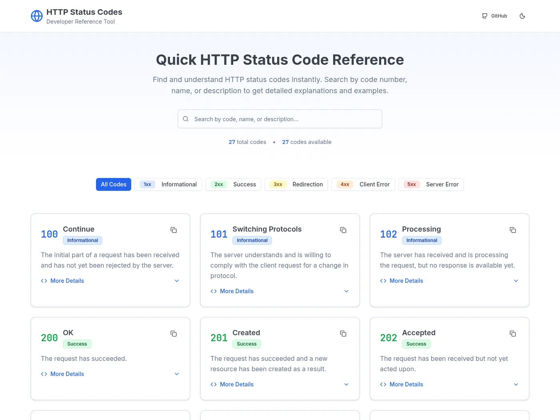This screenshot has height=420, width=560.
Task: Filter by 3xx Redirection codes
Action: [x=296, y=184]
